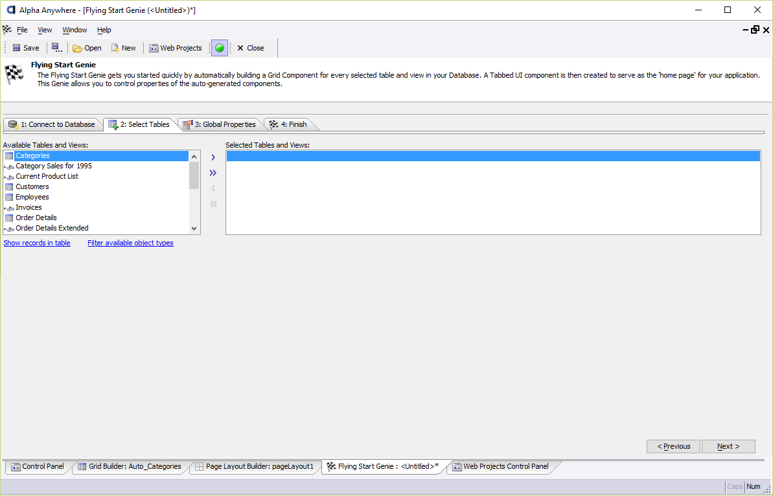Select the Customers table
Screen dimensions: 773x496
pos(96,186)
